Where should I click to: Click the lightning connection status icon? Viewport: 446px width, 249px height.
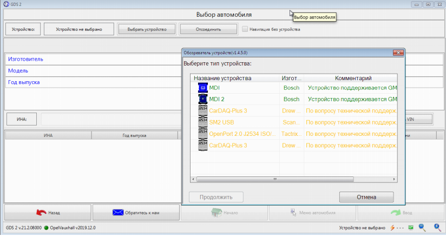pyautogui.click(x=392, y=228)
